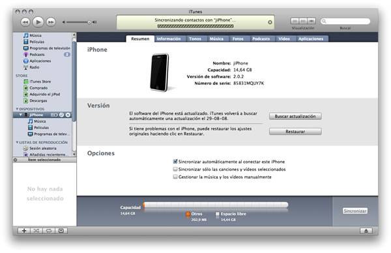Skip to next track button

[51, 22]
